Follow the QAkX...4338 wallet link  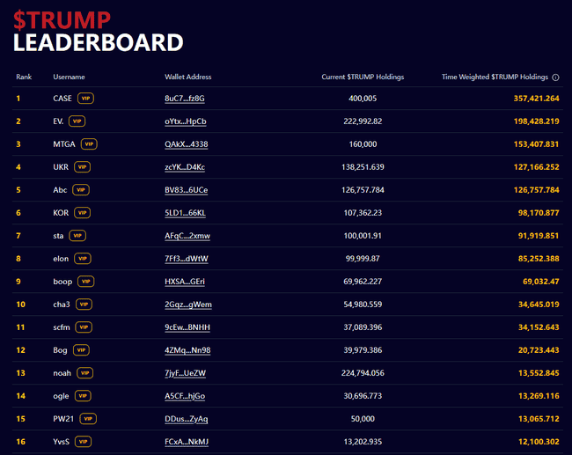tap(187, 144)
